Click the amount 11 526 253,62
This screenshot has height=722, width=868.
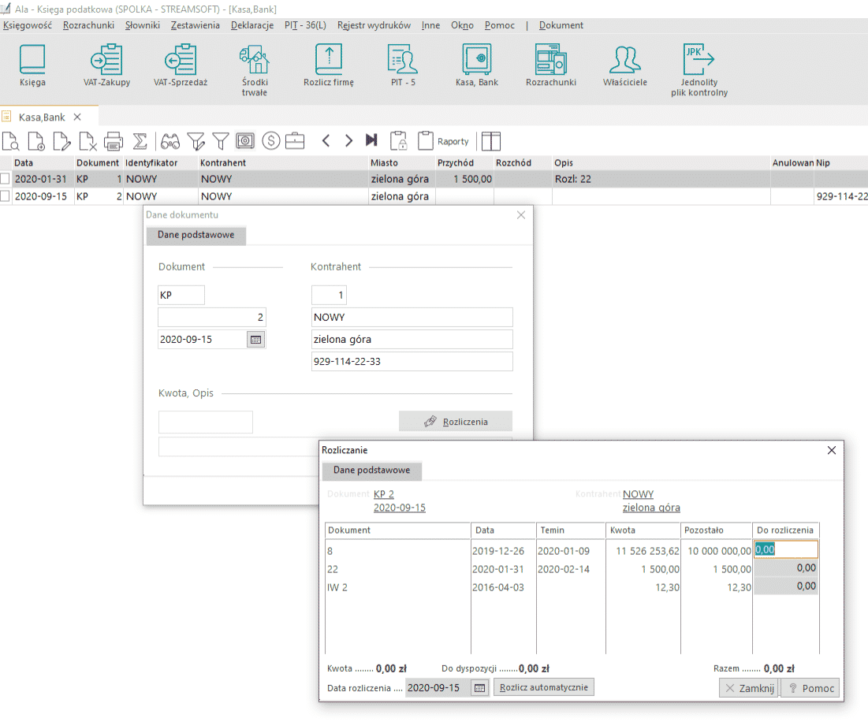(x=647, y=551)
